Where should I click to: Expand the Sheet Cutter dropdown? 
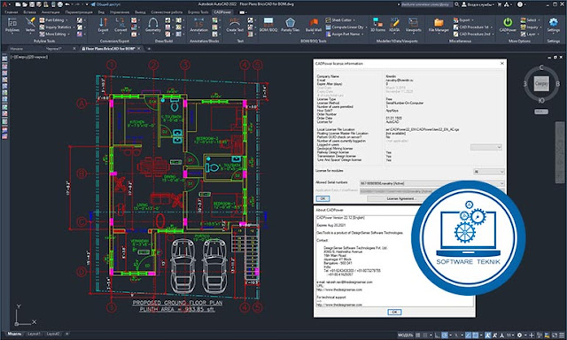tap(354, 20)
